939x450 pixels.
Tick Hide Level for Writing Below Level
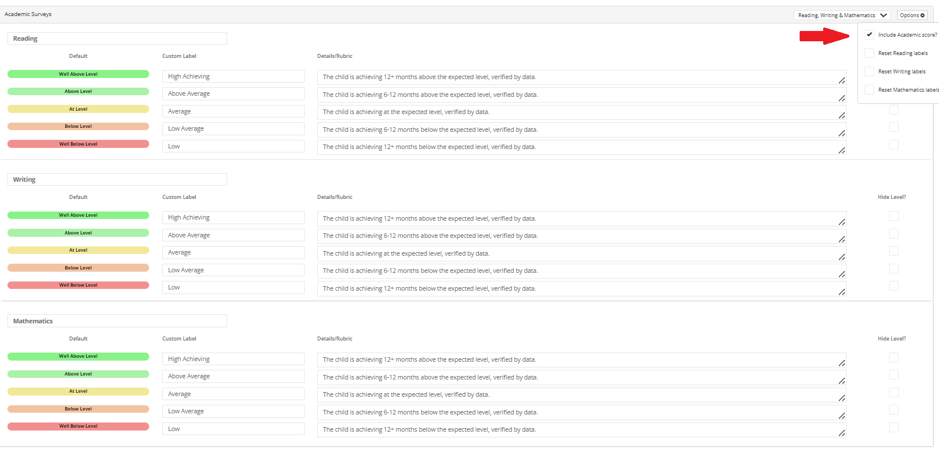894,269
